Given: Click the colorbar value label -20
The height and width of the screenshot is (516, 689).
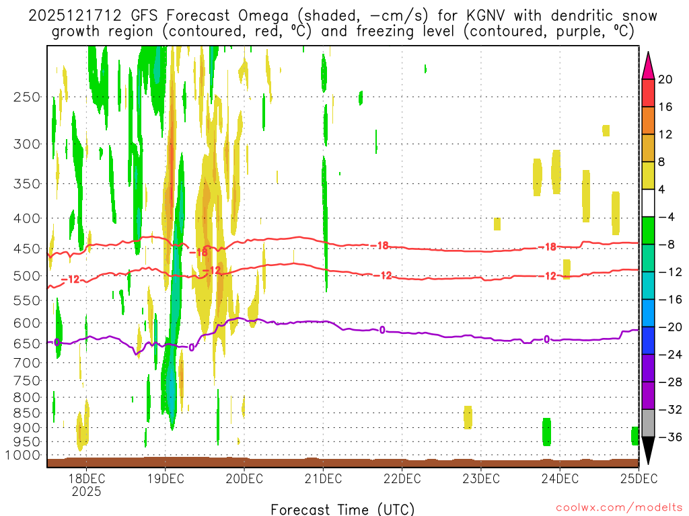Looking at the screenshot, I should (x=670, y=327).
